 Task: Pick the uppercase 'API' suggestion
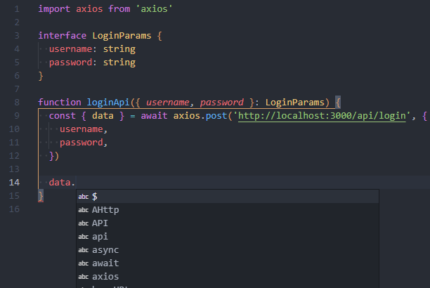228,223
